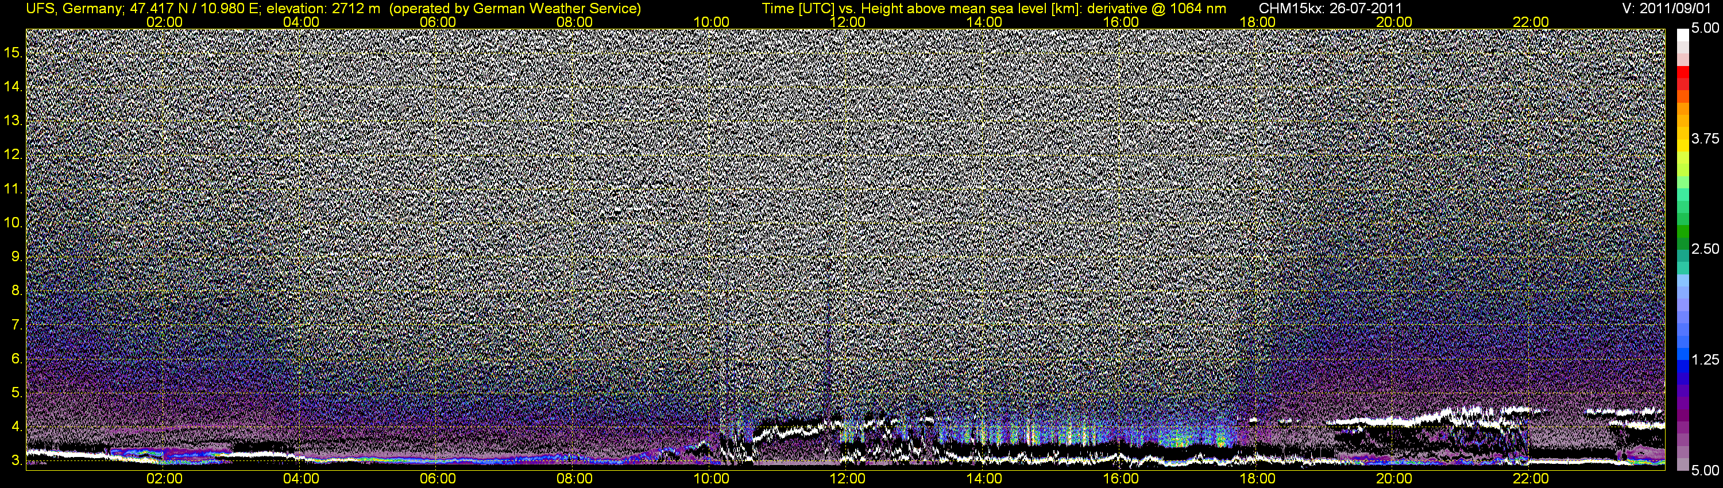
Task: Click the height axis label "8."
Action: pos(16,291)
